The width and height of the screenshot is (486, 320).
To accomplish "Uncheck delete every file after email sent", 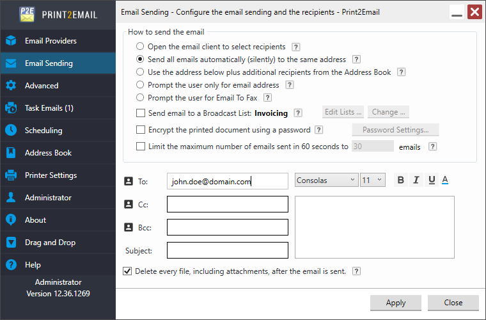I will pos(127,271).
